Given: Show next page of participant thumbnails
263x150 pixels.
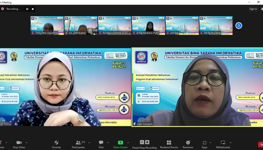Looking at the screenshot, I should 239,25.
